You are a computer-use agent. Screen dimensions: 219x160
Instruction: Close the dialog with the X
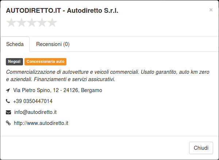pyautogui.click(x=211, y=10)
